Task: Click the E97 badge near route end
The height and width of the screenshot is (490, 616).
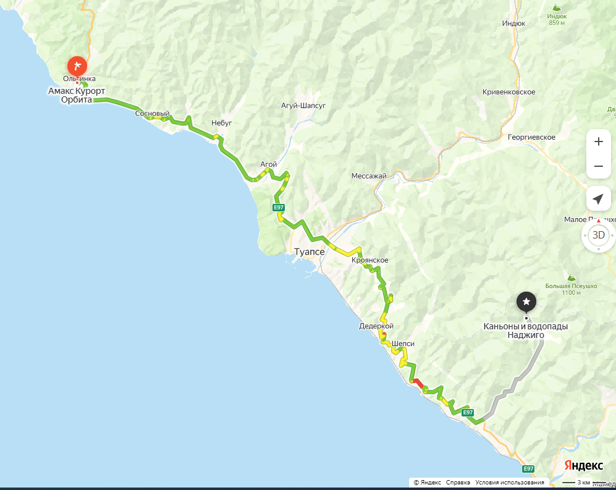Action: click(468, 412)
